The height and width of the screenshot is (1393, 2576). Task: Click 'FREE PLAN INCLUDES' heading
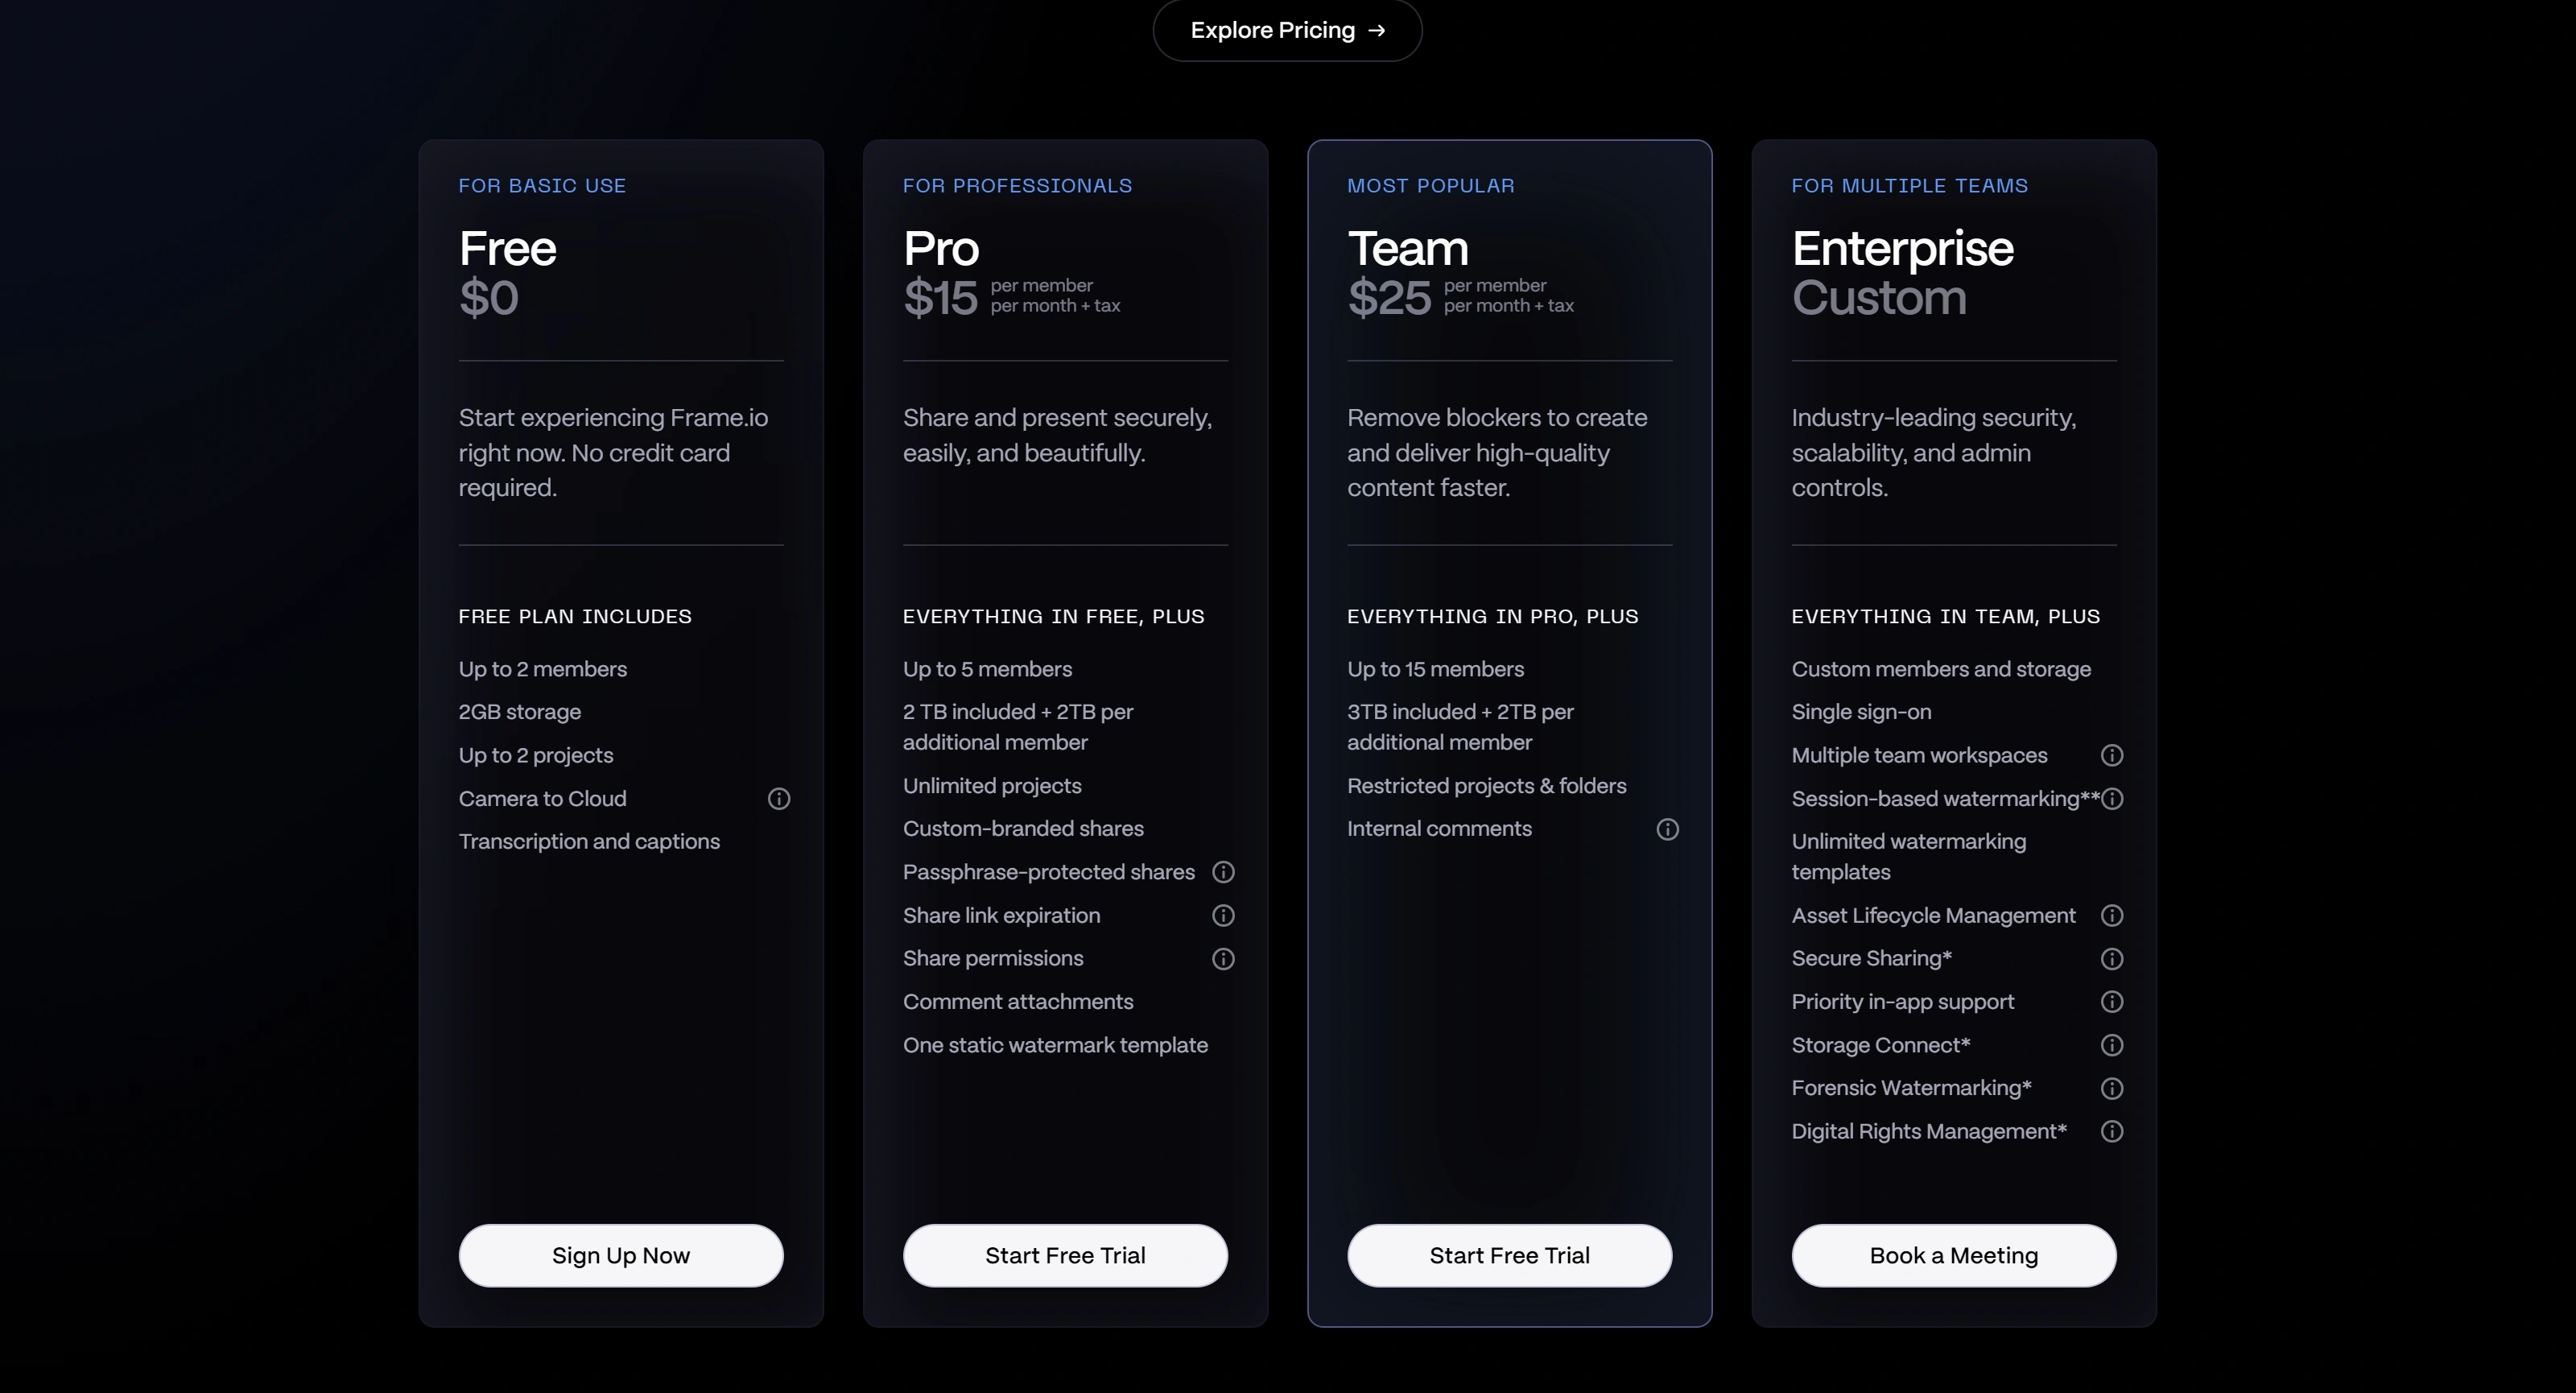(575, 617)
